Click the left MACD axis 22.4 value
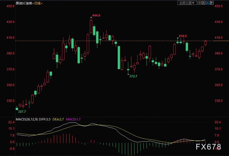Image resolution: width=229 pixels, height=156 pixels. coord(11,122)
